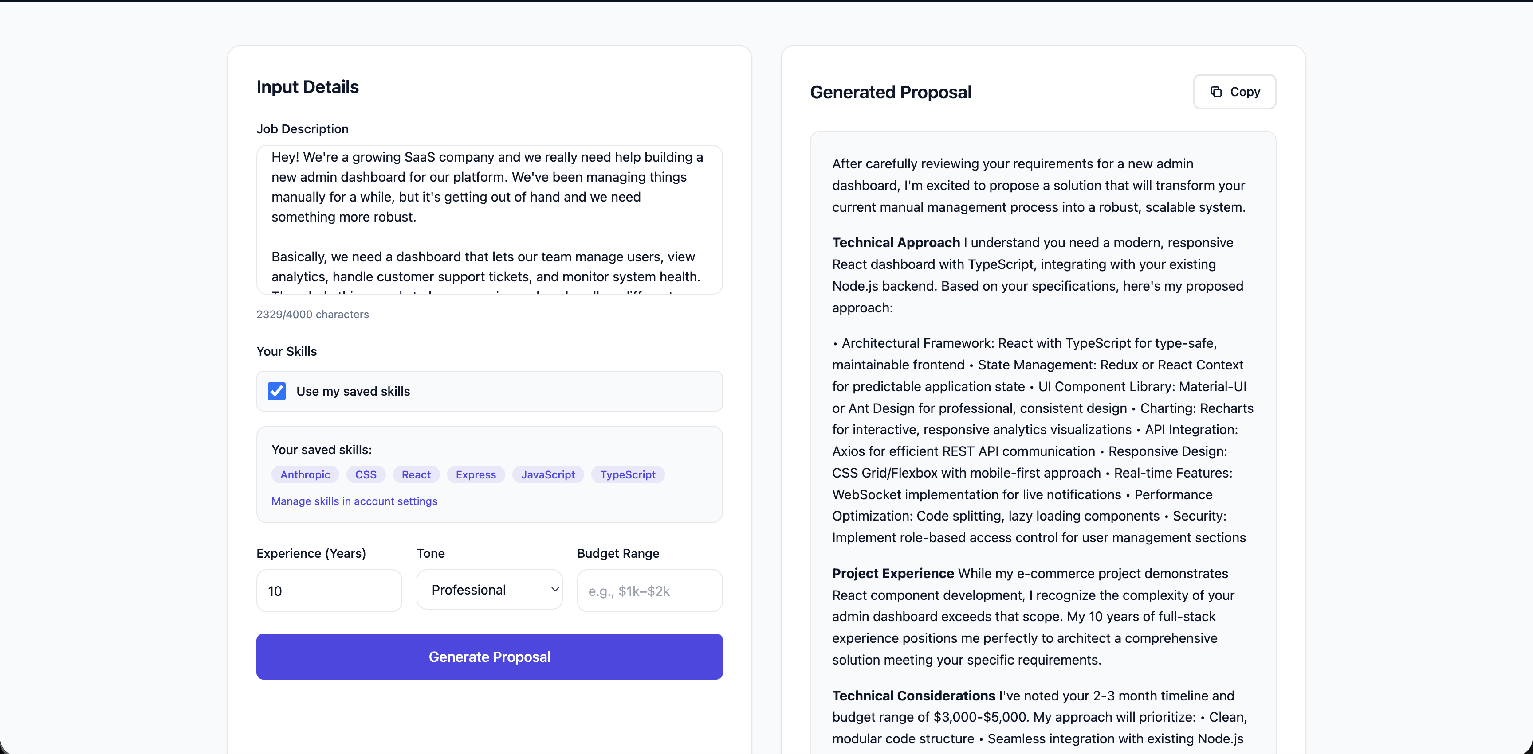Toggle the Use my saved skills checkbox
This screenshot has width=1533, height=754.
click(x=277, y=391)
